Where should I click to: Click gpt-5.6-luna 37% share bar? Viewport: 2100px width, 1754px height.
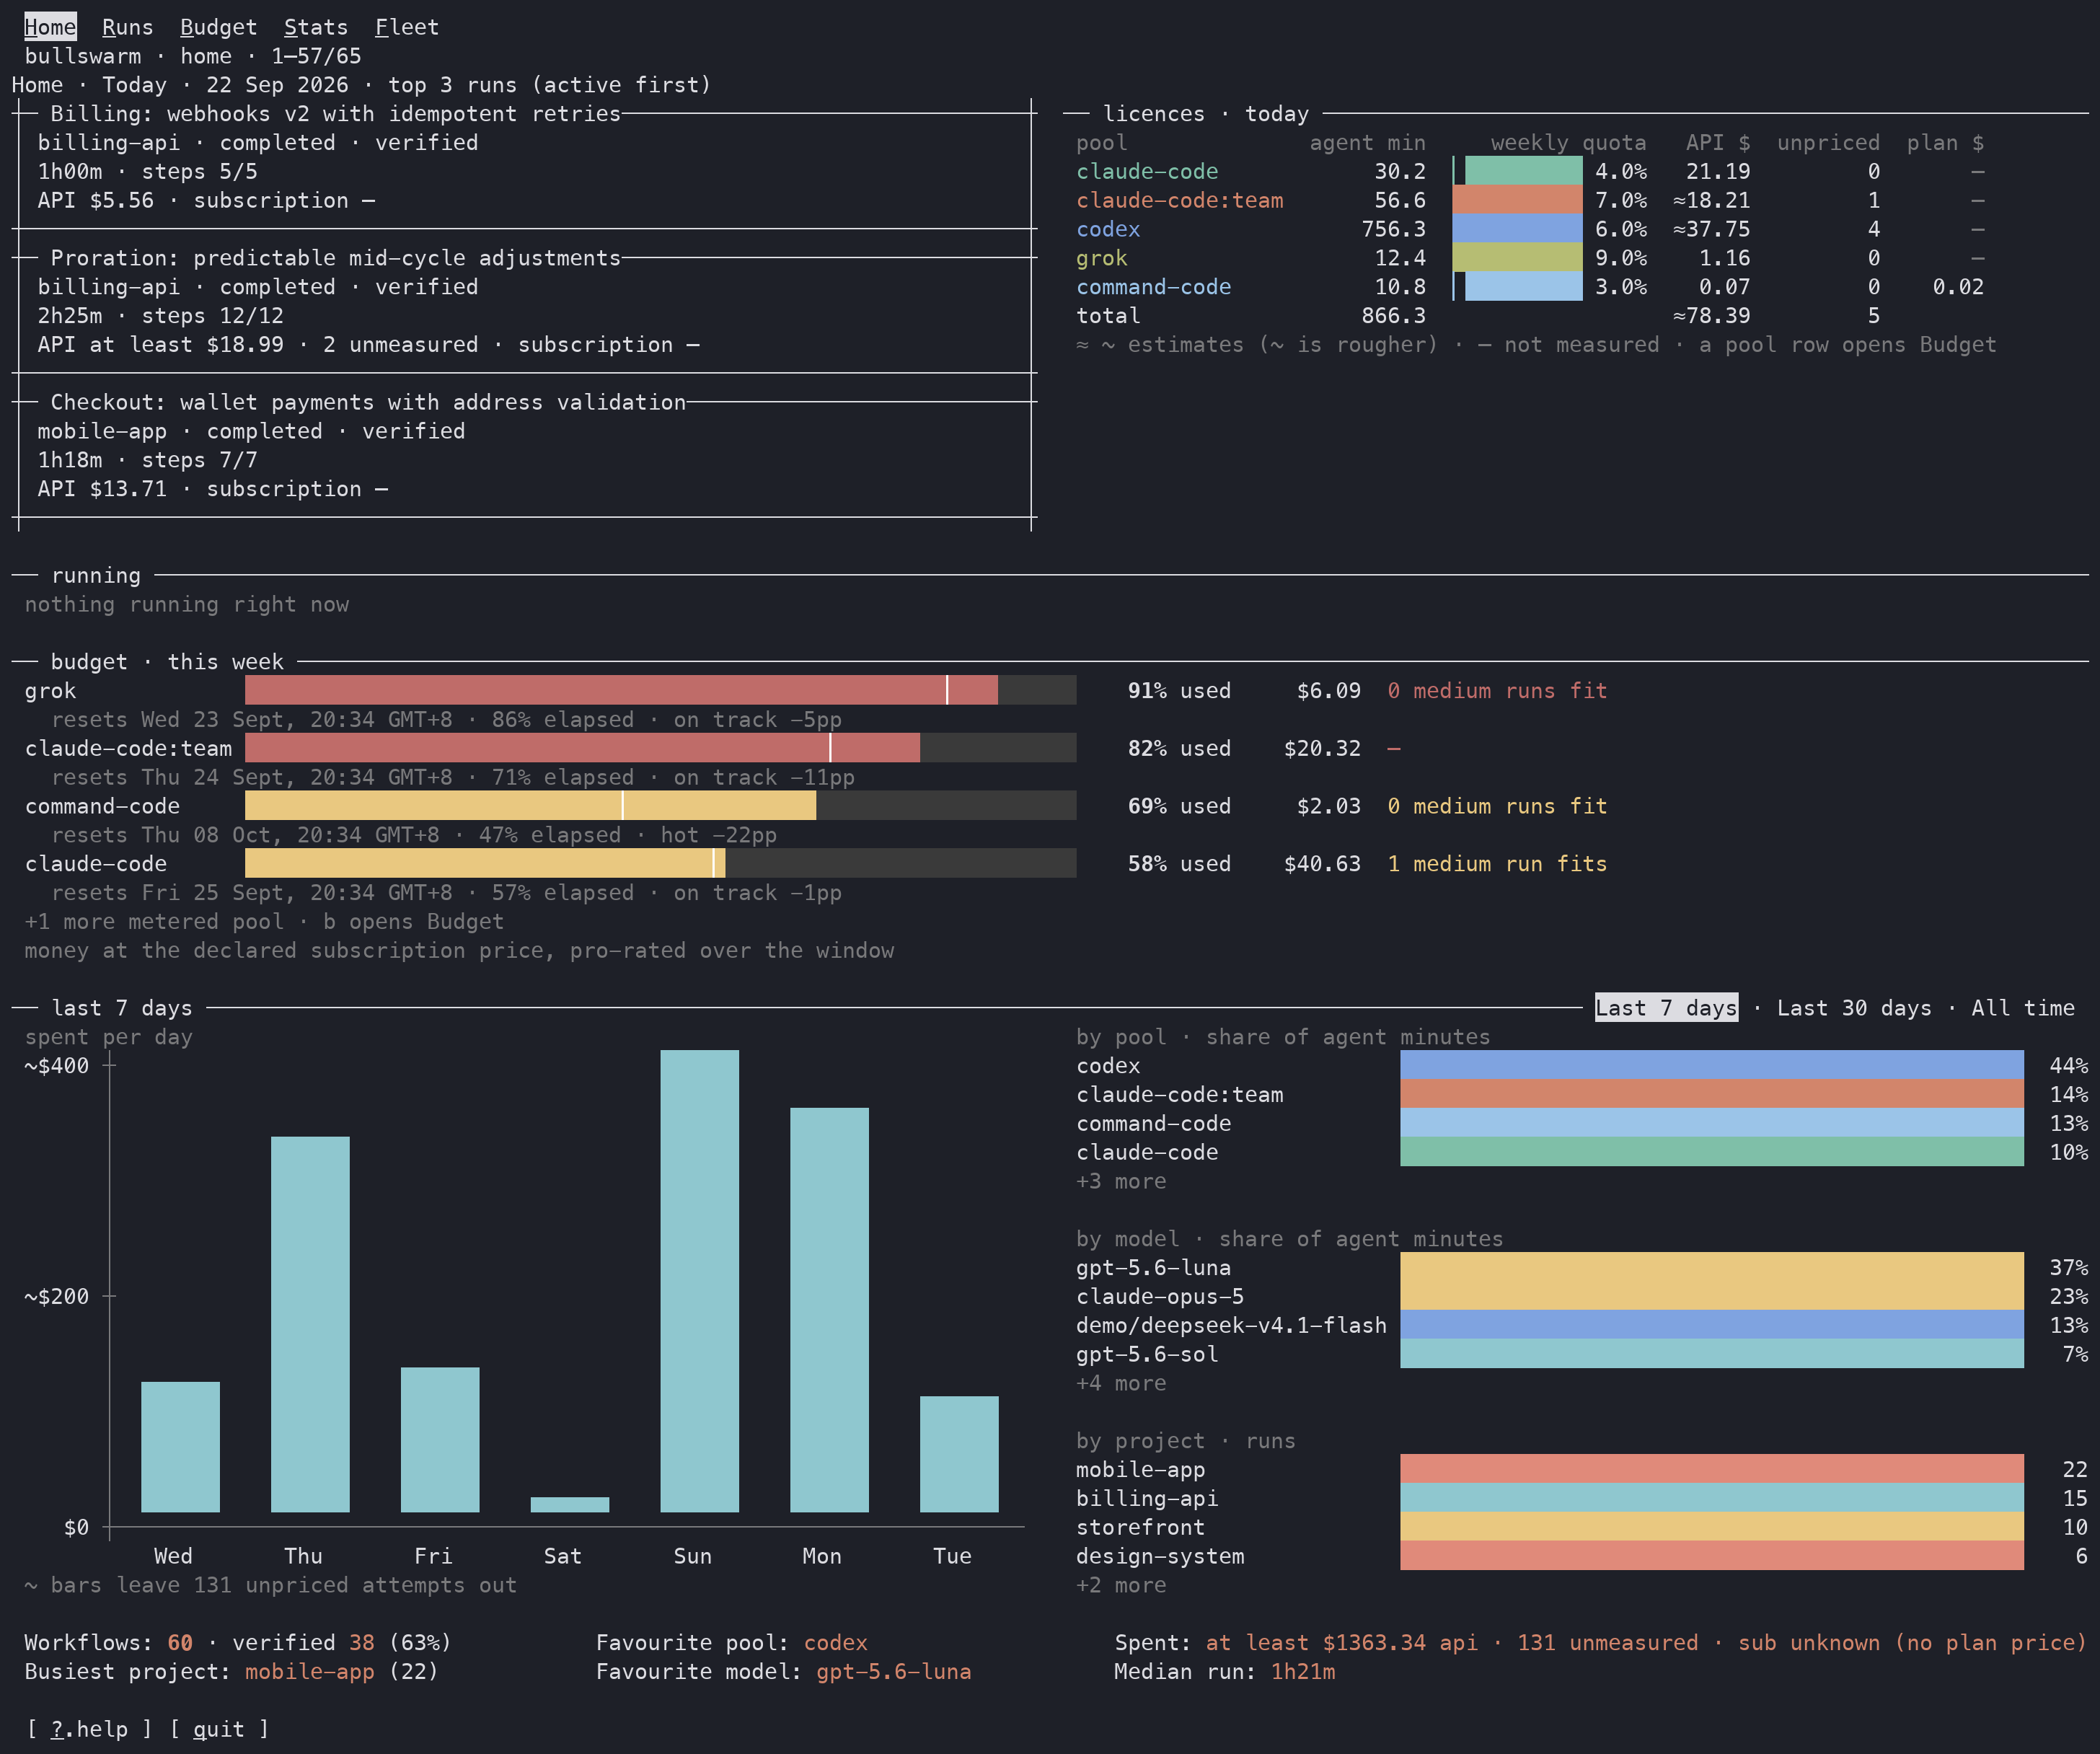point(1712,1267)
